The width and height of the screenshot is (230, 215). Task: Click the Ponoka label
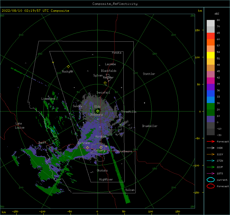coord(117,53)
